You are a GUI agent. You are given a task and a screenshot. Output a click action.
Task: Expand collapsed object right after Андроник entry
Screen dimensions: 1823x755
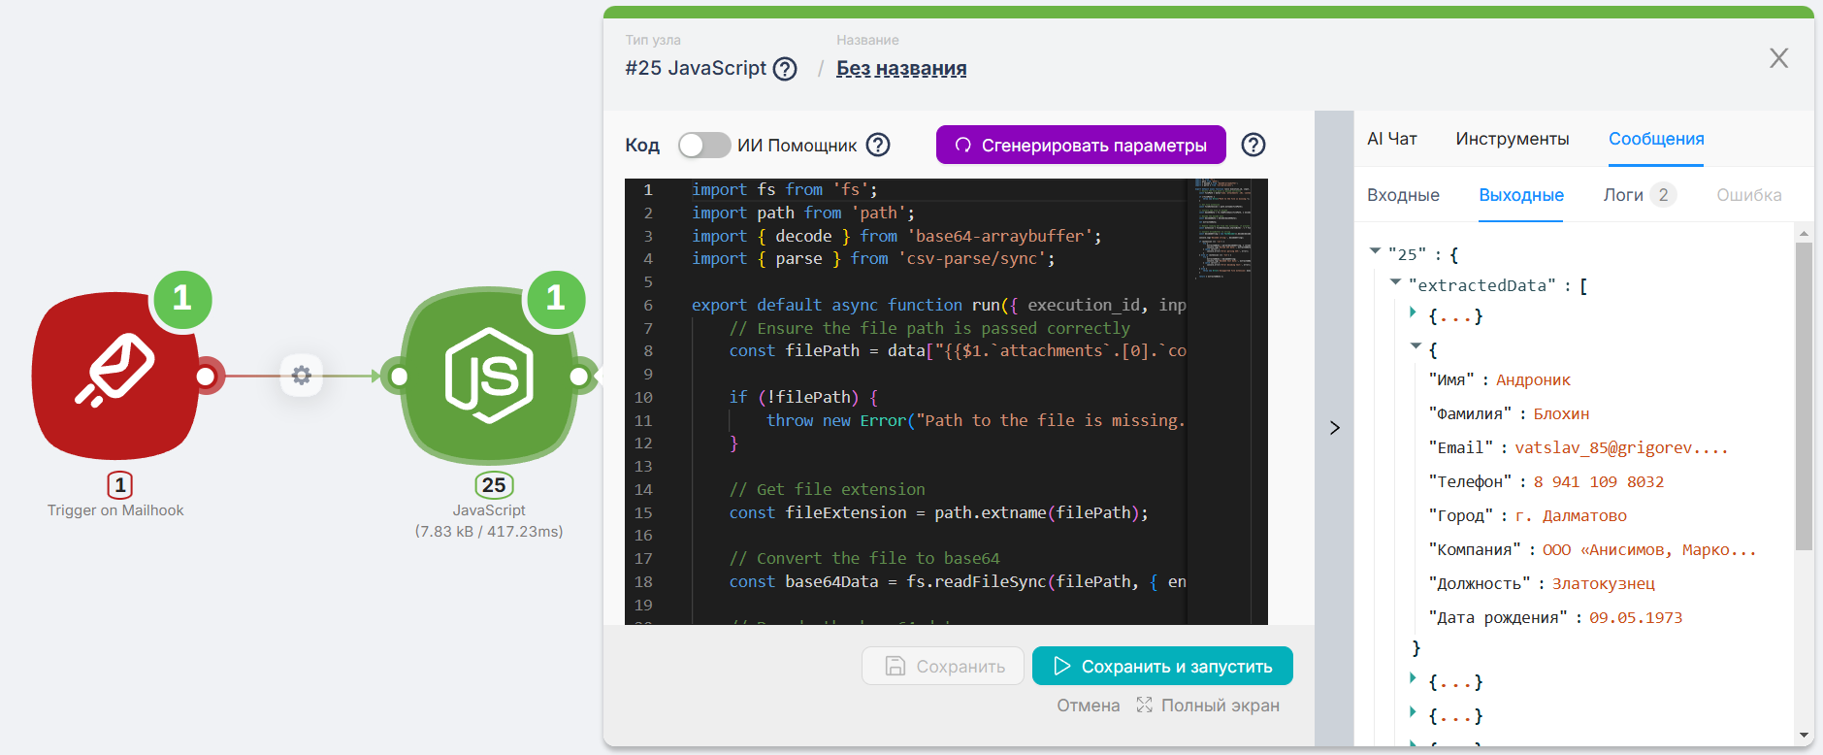(x=1413, y=678)
